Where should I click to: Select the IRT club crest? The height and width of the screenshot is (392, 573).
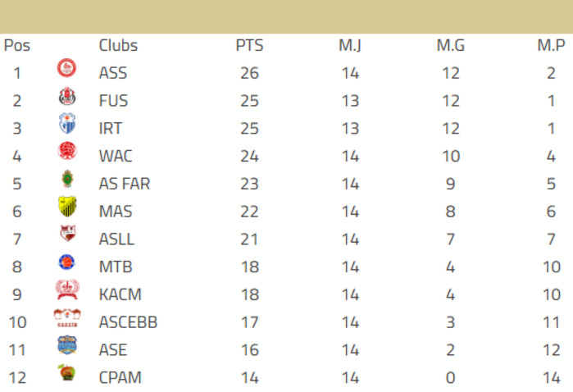click(x=66, y=125)
